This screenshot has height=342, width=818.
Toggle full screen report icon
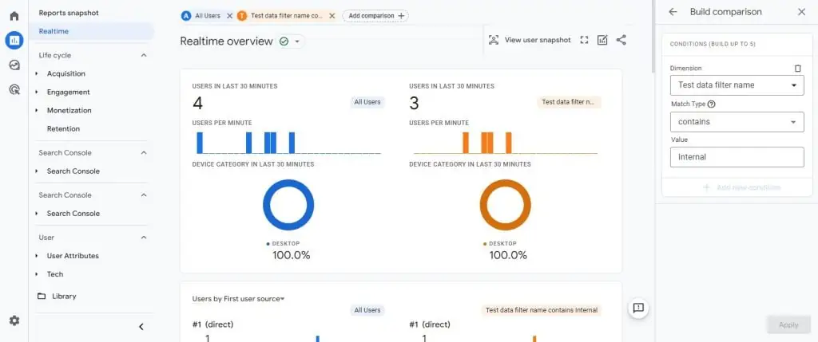(x=584, y=40)
